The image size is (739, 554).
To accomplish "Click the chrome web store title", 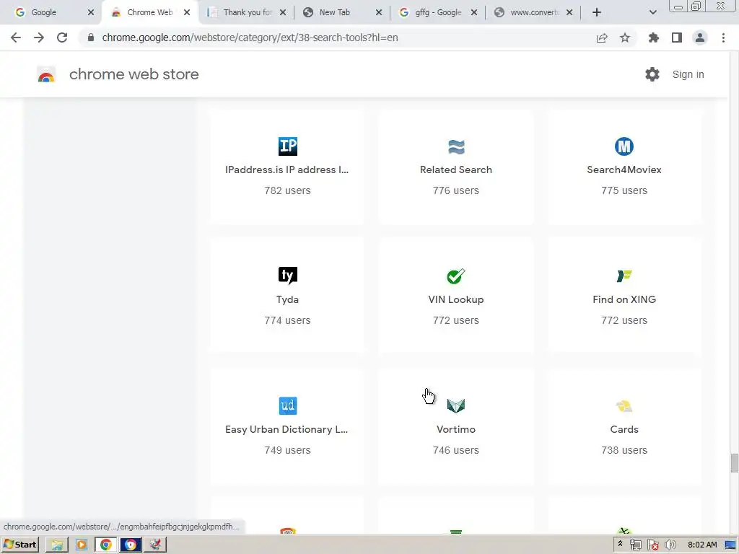I will (x=134, y=74).
